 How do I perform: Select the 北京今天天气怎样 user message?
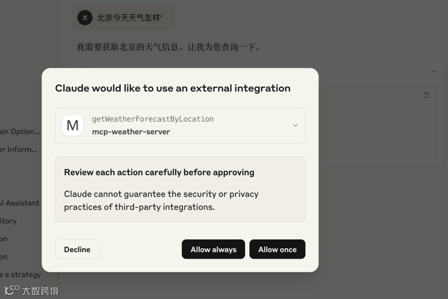click(129, 18)
